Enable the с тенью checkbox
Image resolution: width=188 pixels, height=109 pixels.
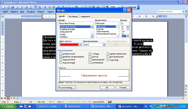coord(90,54)
